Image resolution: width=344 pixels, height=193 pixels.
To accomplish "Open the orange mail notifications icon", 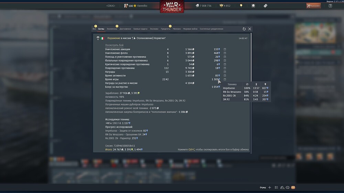I will pos(293,188).
